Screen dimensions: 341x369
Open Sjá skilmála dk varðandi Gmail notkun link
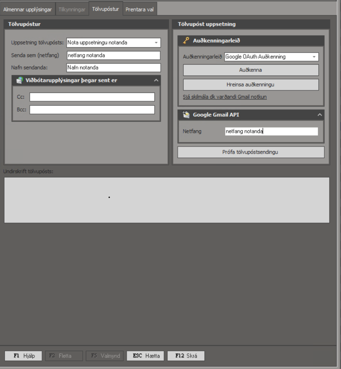(x=225, y=97)
